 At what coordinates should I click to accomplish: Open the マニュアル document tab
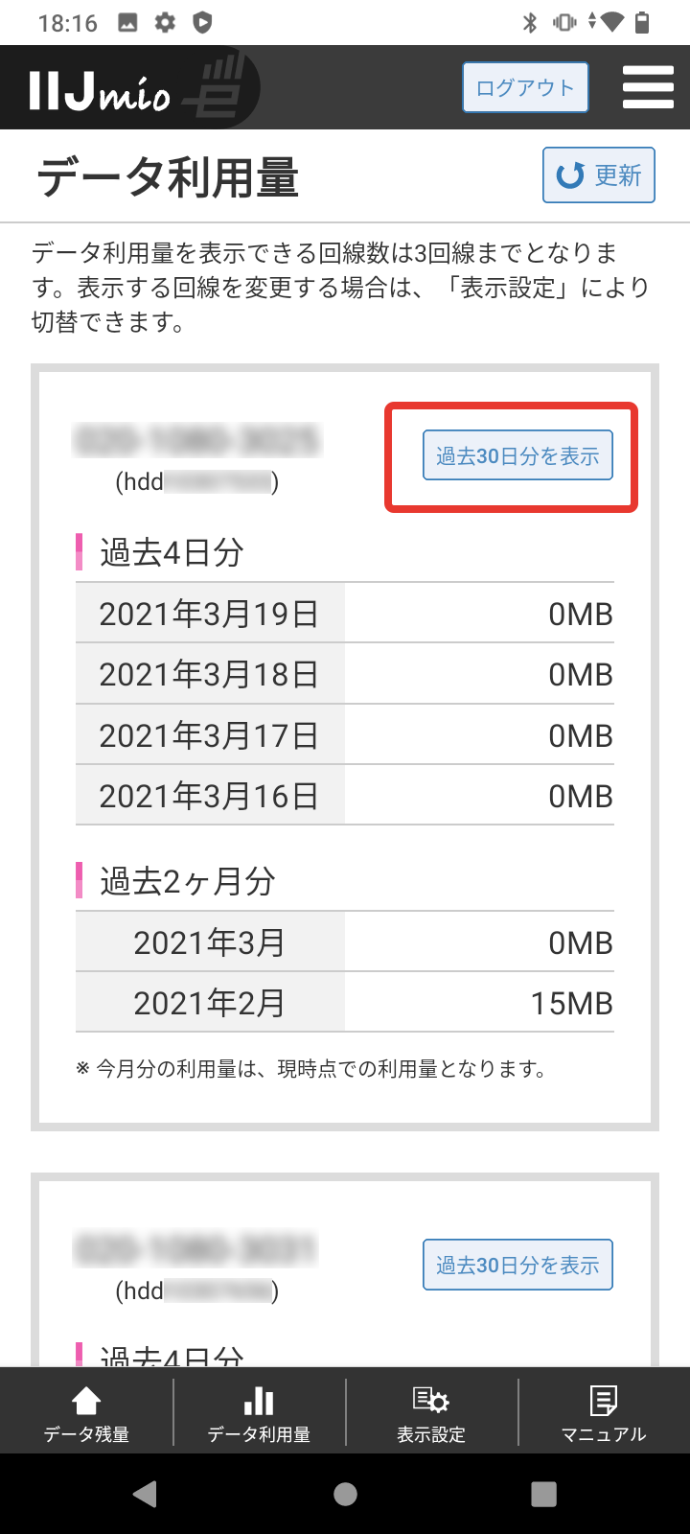604,1413
